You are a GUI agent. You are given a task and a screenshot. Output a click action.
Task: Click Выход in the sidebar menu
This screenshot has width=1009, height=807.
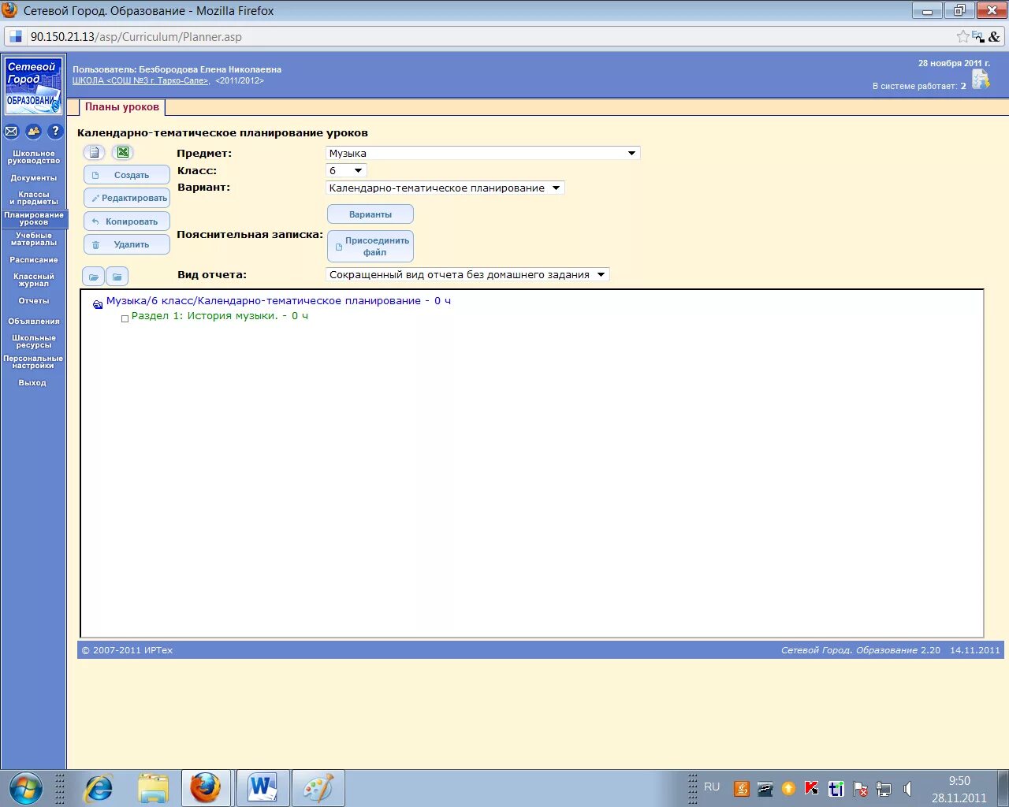click(33, 383)
